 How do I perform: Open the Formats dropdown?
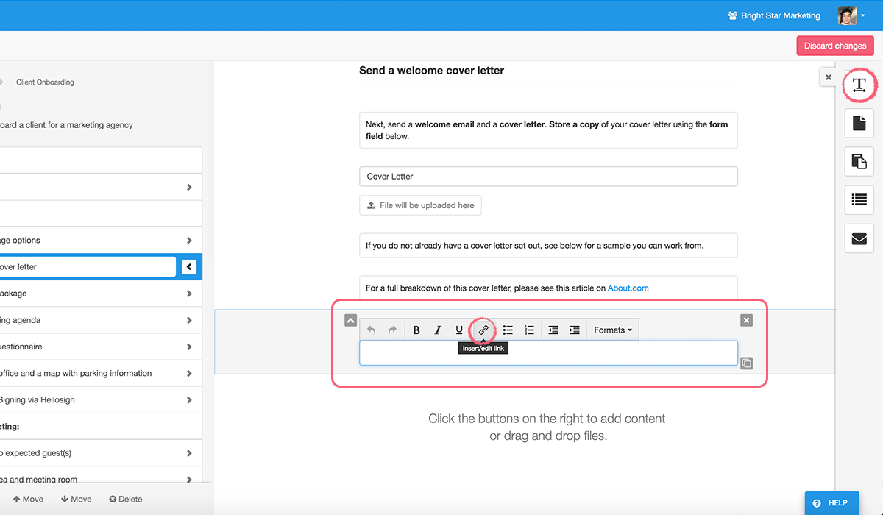point(613,330)
